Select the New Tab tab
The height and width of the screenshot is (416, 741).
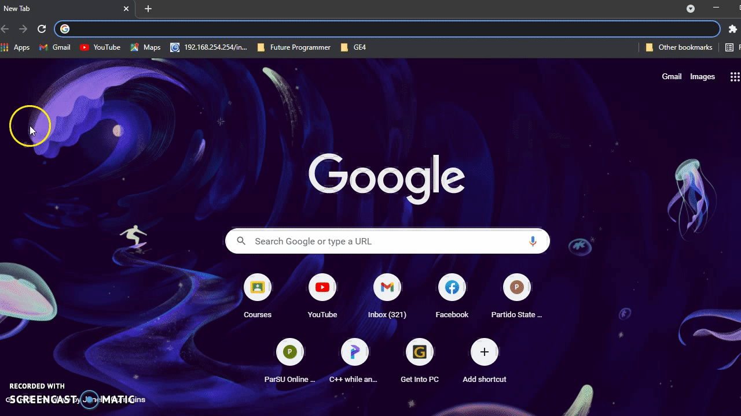coord(67,9)
